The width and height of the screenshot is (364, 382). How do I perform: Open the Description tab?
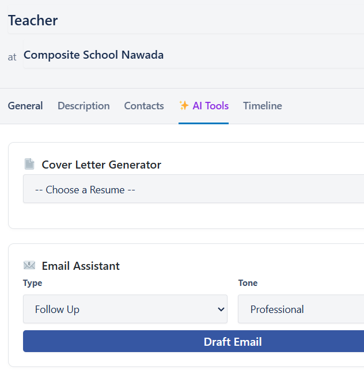coord(84,106)
